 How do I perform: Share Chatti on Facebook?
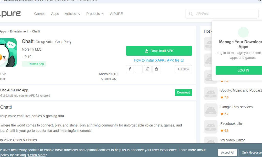coord(130,69)
